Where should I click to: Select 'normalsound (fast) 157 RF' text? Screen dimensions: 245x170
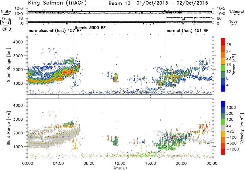click(55, 30)
